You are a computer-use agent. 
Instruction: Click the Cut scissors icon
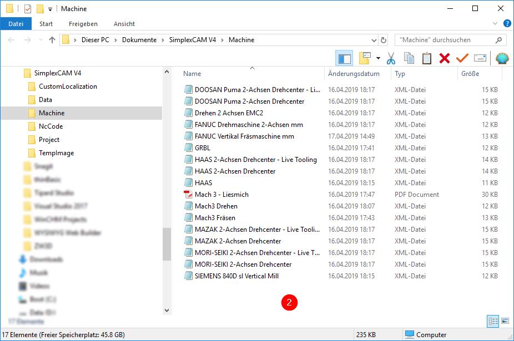[391, 58]
